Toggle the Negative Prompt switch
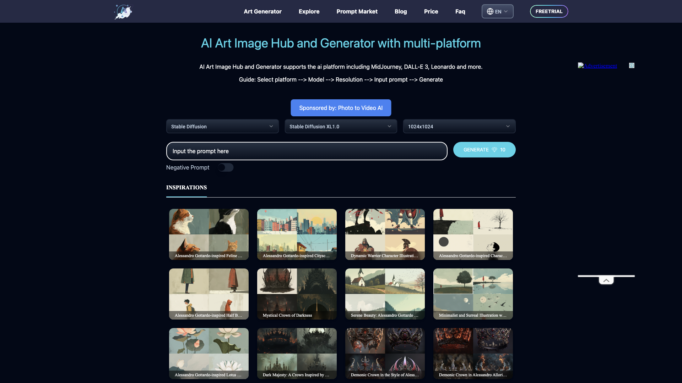682x383 pixels. [226, 167]
